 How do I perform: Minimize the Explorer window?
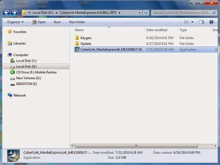194,3
